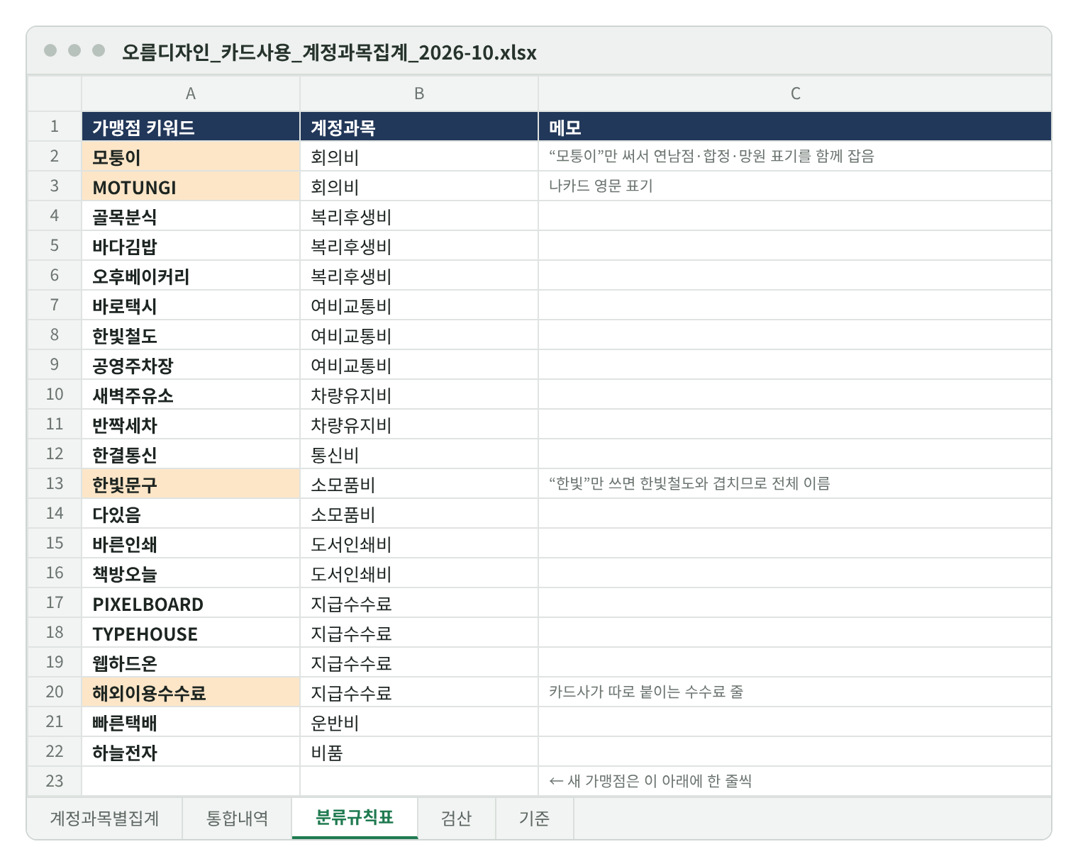Select the memo "나카드 영문 표기"
The height and width of the screenshot is (866, 1078).
795,186
